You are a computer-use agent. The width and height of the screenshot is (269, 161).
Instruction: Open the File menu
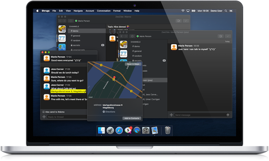click(54, 10)
